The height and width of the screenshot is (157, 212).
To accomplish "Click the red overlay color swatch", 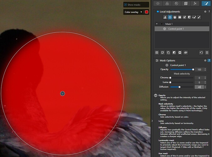I will pos(147,12).
